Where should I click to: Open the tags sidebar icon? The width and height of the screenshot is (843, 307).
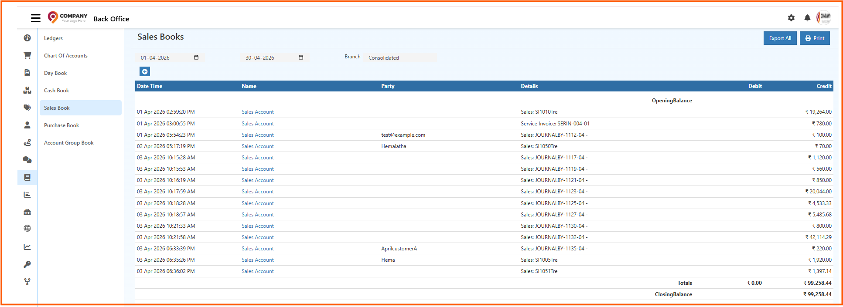tap(27, 108)
